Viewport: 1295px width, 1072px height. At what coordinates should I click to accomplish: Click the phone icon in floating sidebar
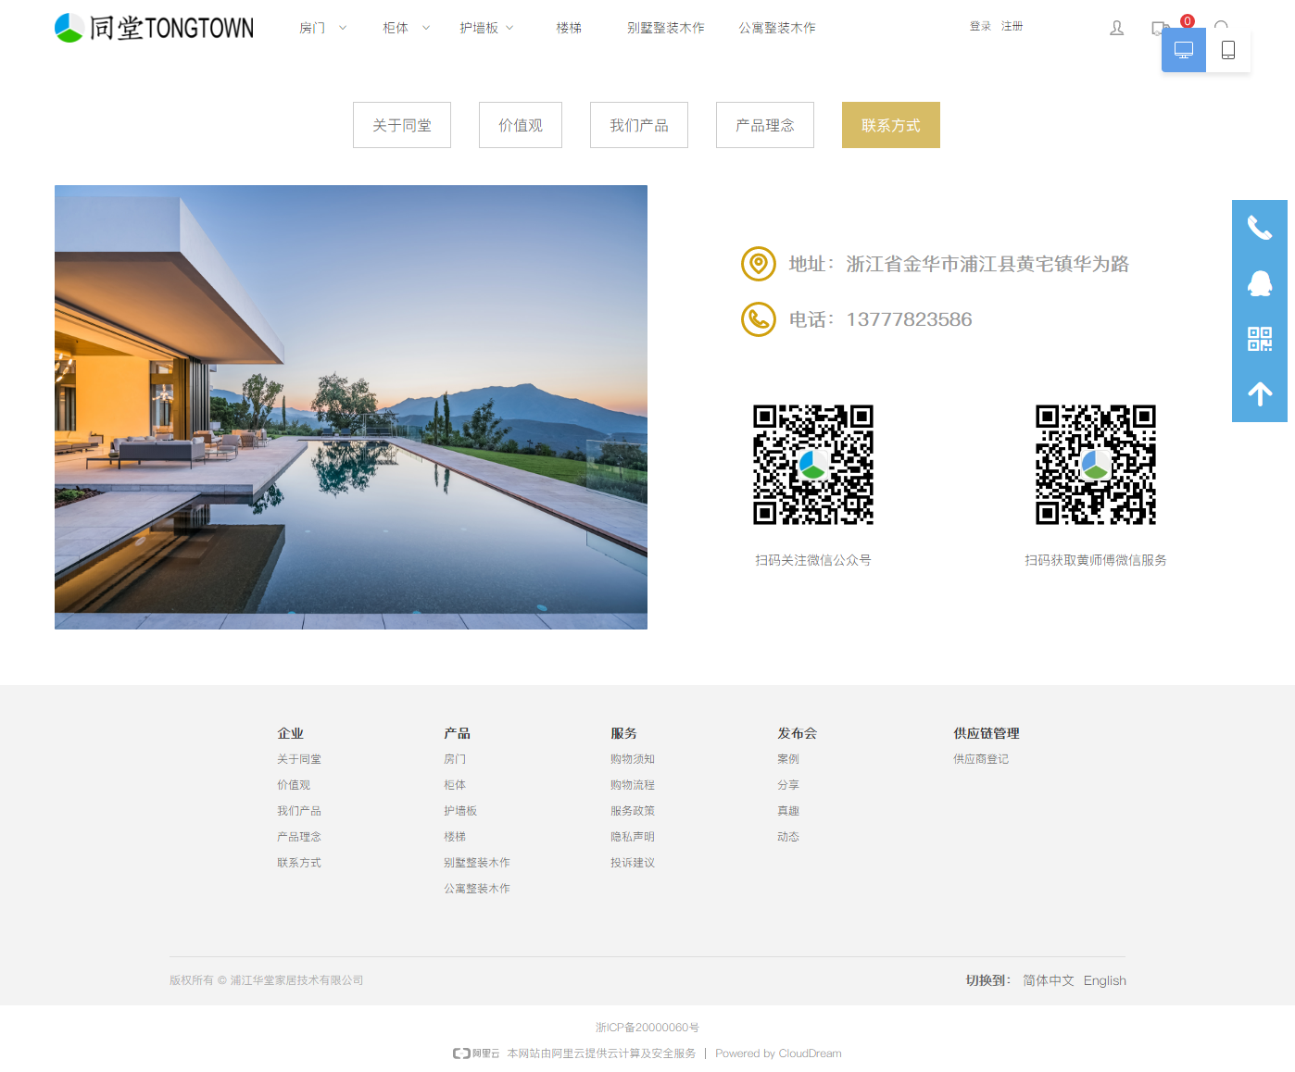click(x=1259, y=228)
